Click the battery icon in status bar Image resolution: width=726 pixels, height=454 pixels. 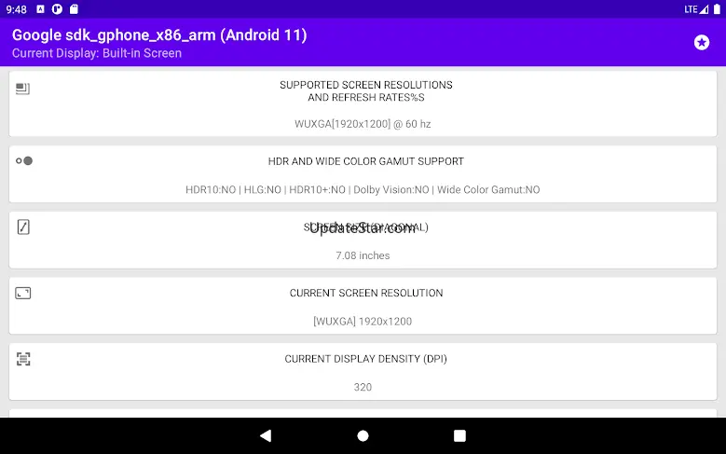717,9
